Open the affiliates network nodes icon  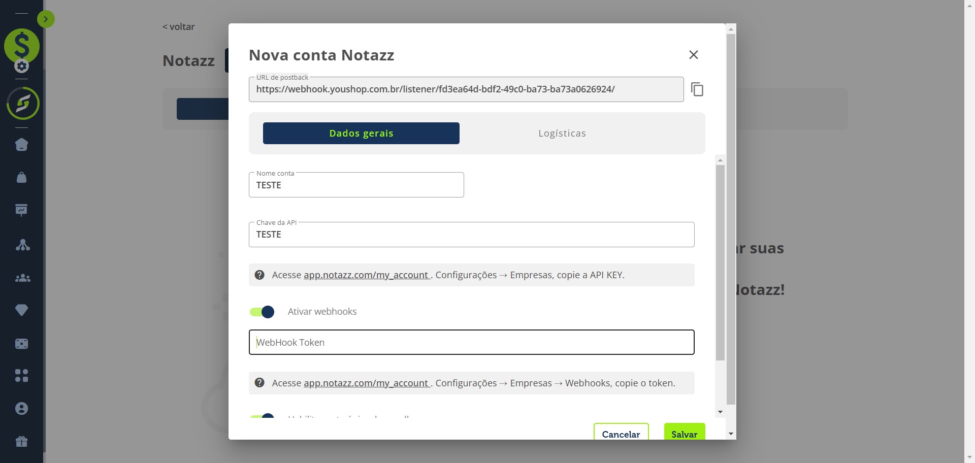click(x=22, y=245)
